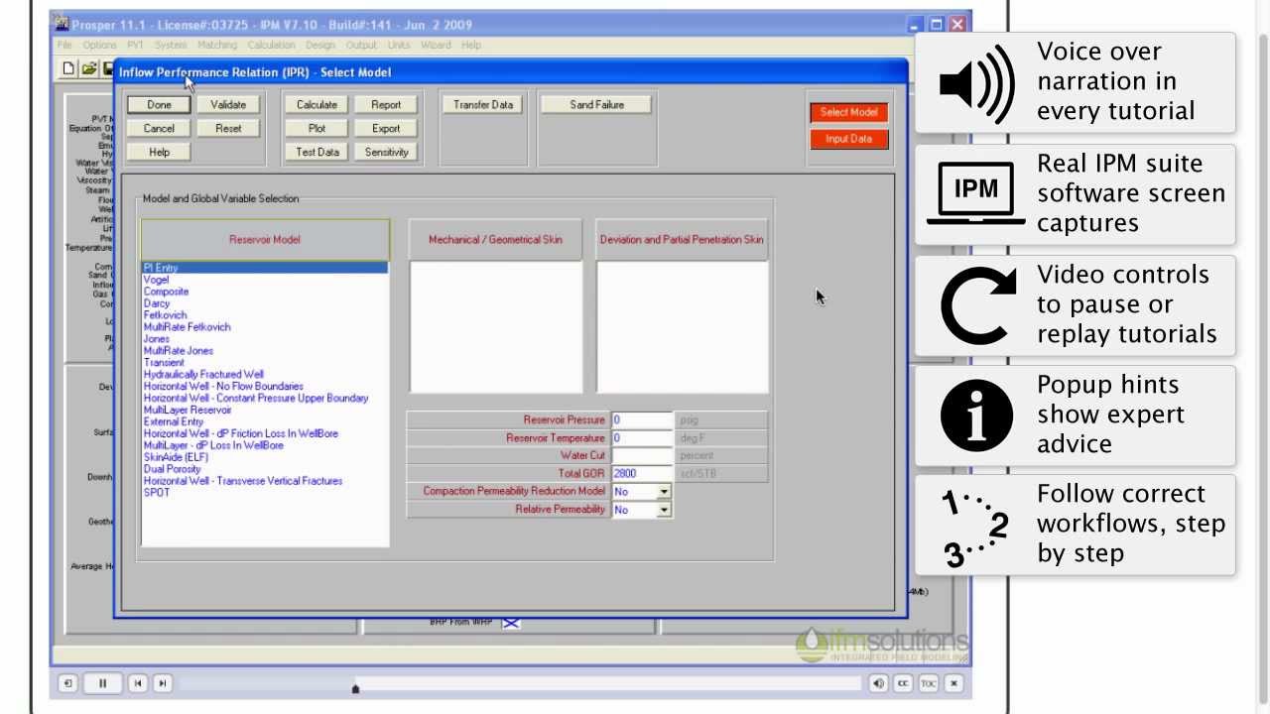
Task: Click Deviation and Partial Penetration Skin header
Action: (682, 240)
